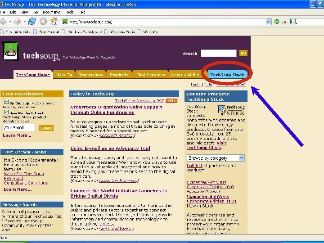The image size is (324, 243).
Task: Click the Stop loading icon
Action: (x=43, y=21)
